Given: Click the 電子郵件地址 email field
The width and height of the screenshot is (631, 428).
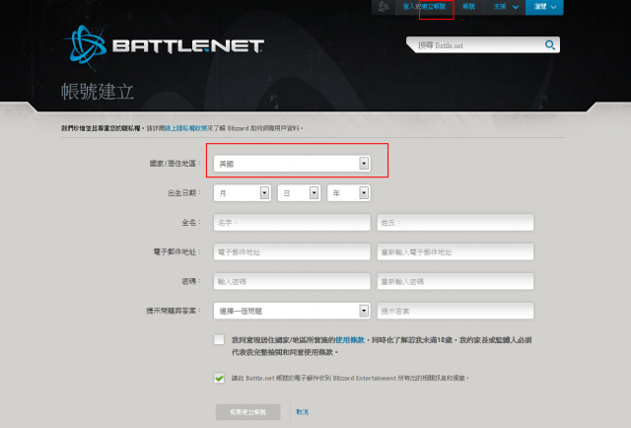Looking at the screenshot, I should tap(292, 252).
